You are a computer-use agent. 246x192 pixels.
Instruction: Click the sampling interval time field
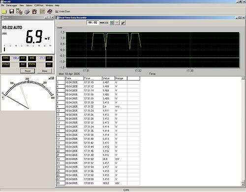point(93,23)
